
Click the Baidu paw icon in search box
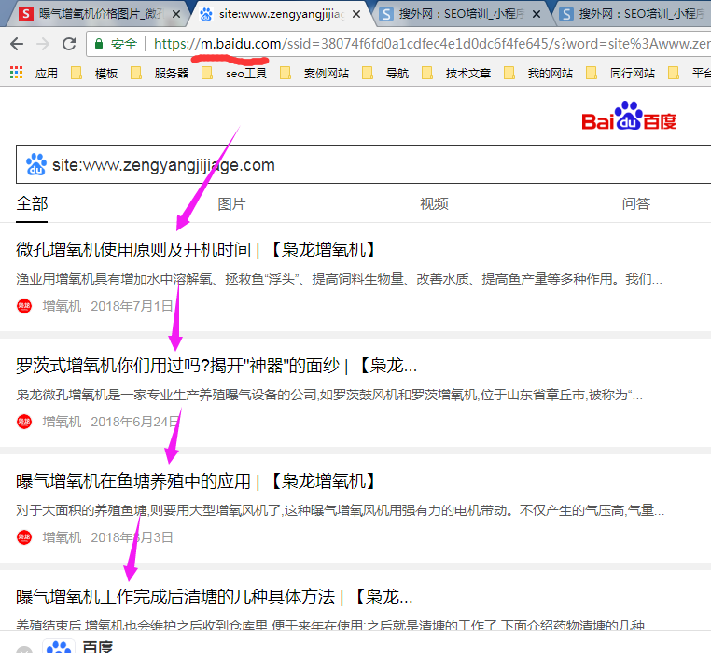pos(36,165)
